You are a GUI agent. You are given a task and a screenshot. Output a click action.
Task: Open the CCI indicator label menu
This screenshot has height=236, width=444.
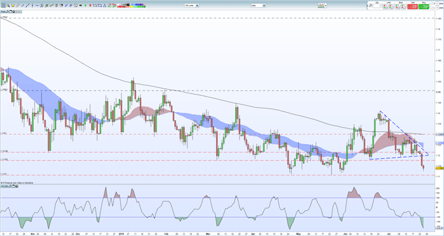(x=4, y=186)
